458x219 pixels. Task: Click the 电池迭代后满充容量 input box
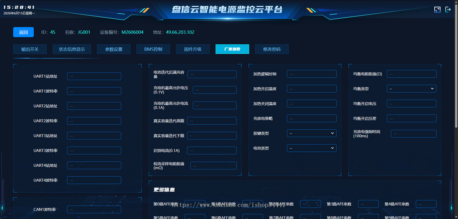tap(212, 74)
